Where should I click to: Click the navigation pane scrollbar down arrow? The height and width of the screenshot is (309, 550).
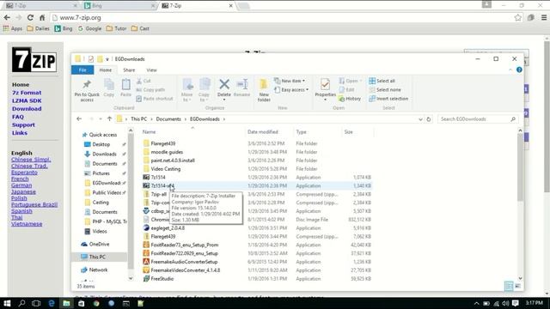131,278
